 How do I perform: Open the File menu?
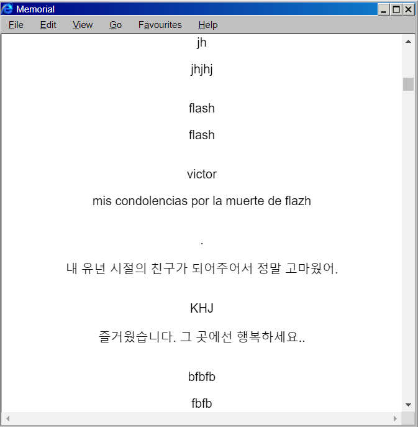pos(16,25)
